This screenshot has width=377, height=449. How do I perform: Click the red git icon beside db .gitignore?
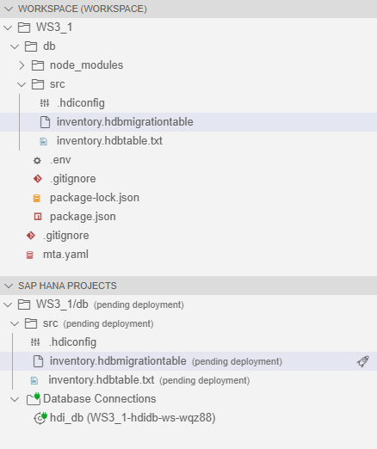click(x=38, y=179)
